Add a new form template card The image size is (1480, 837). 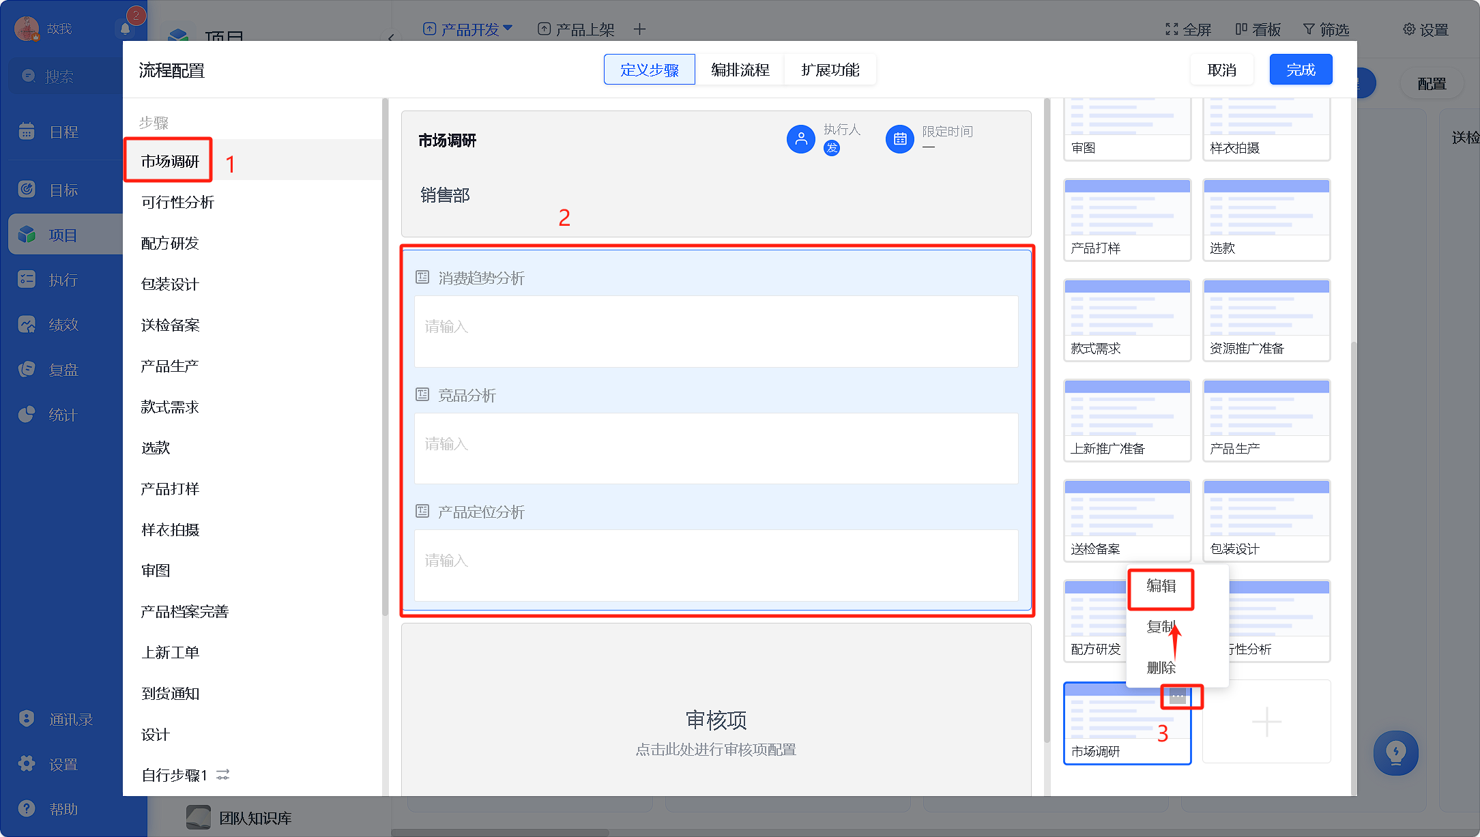click(1266, 722)
